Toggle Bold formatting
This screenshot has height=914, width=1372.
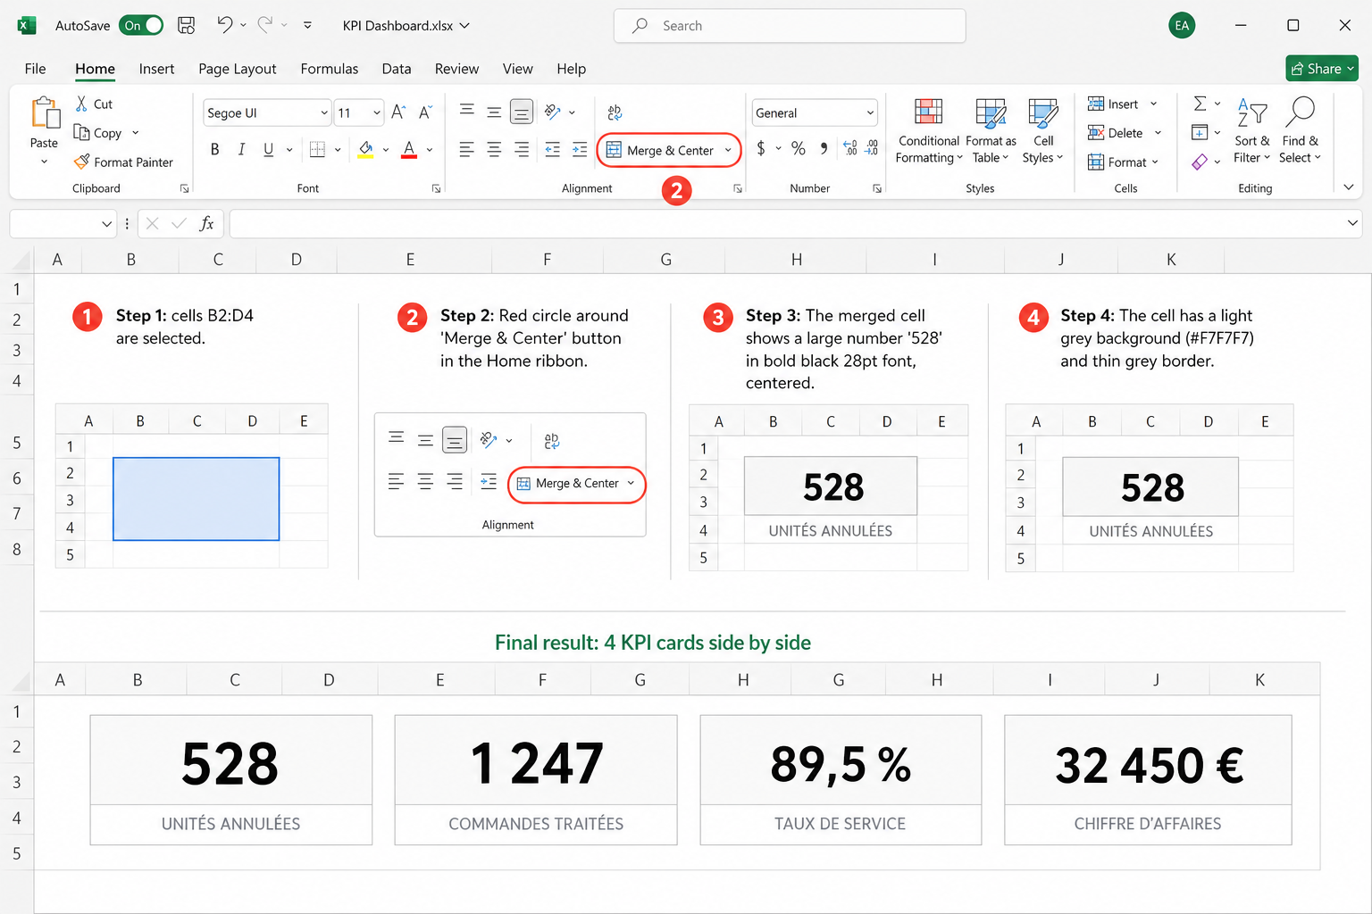click(x=214, y=149)
